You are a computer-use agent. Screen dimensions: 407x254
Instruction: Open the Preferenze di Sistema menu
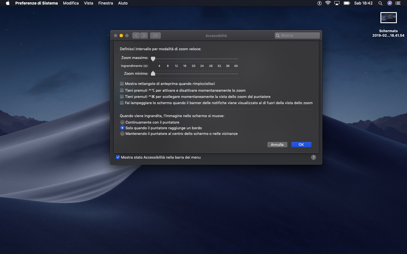pos(36,3)
